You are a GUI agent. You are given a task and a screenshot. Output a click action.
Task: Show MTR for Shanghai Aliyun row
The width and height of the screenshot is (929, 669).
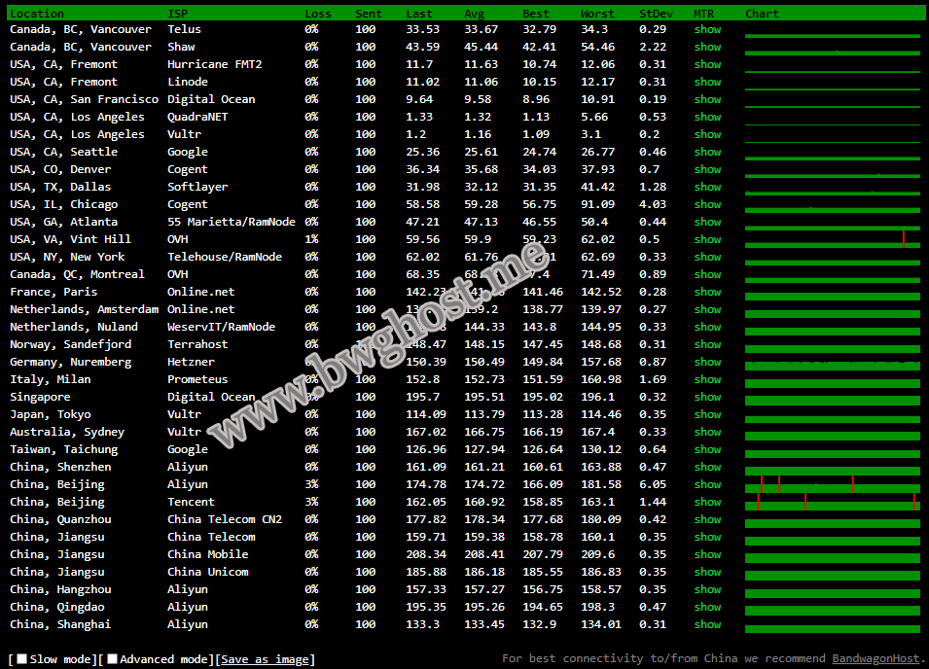(707, 624)
